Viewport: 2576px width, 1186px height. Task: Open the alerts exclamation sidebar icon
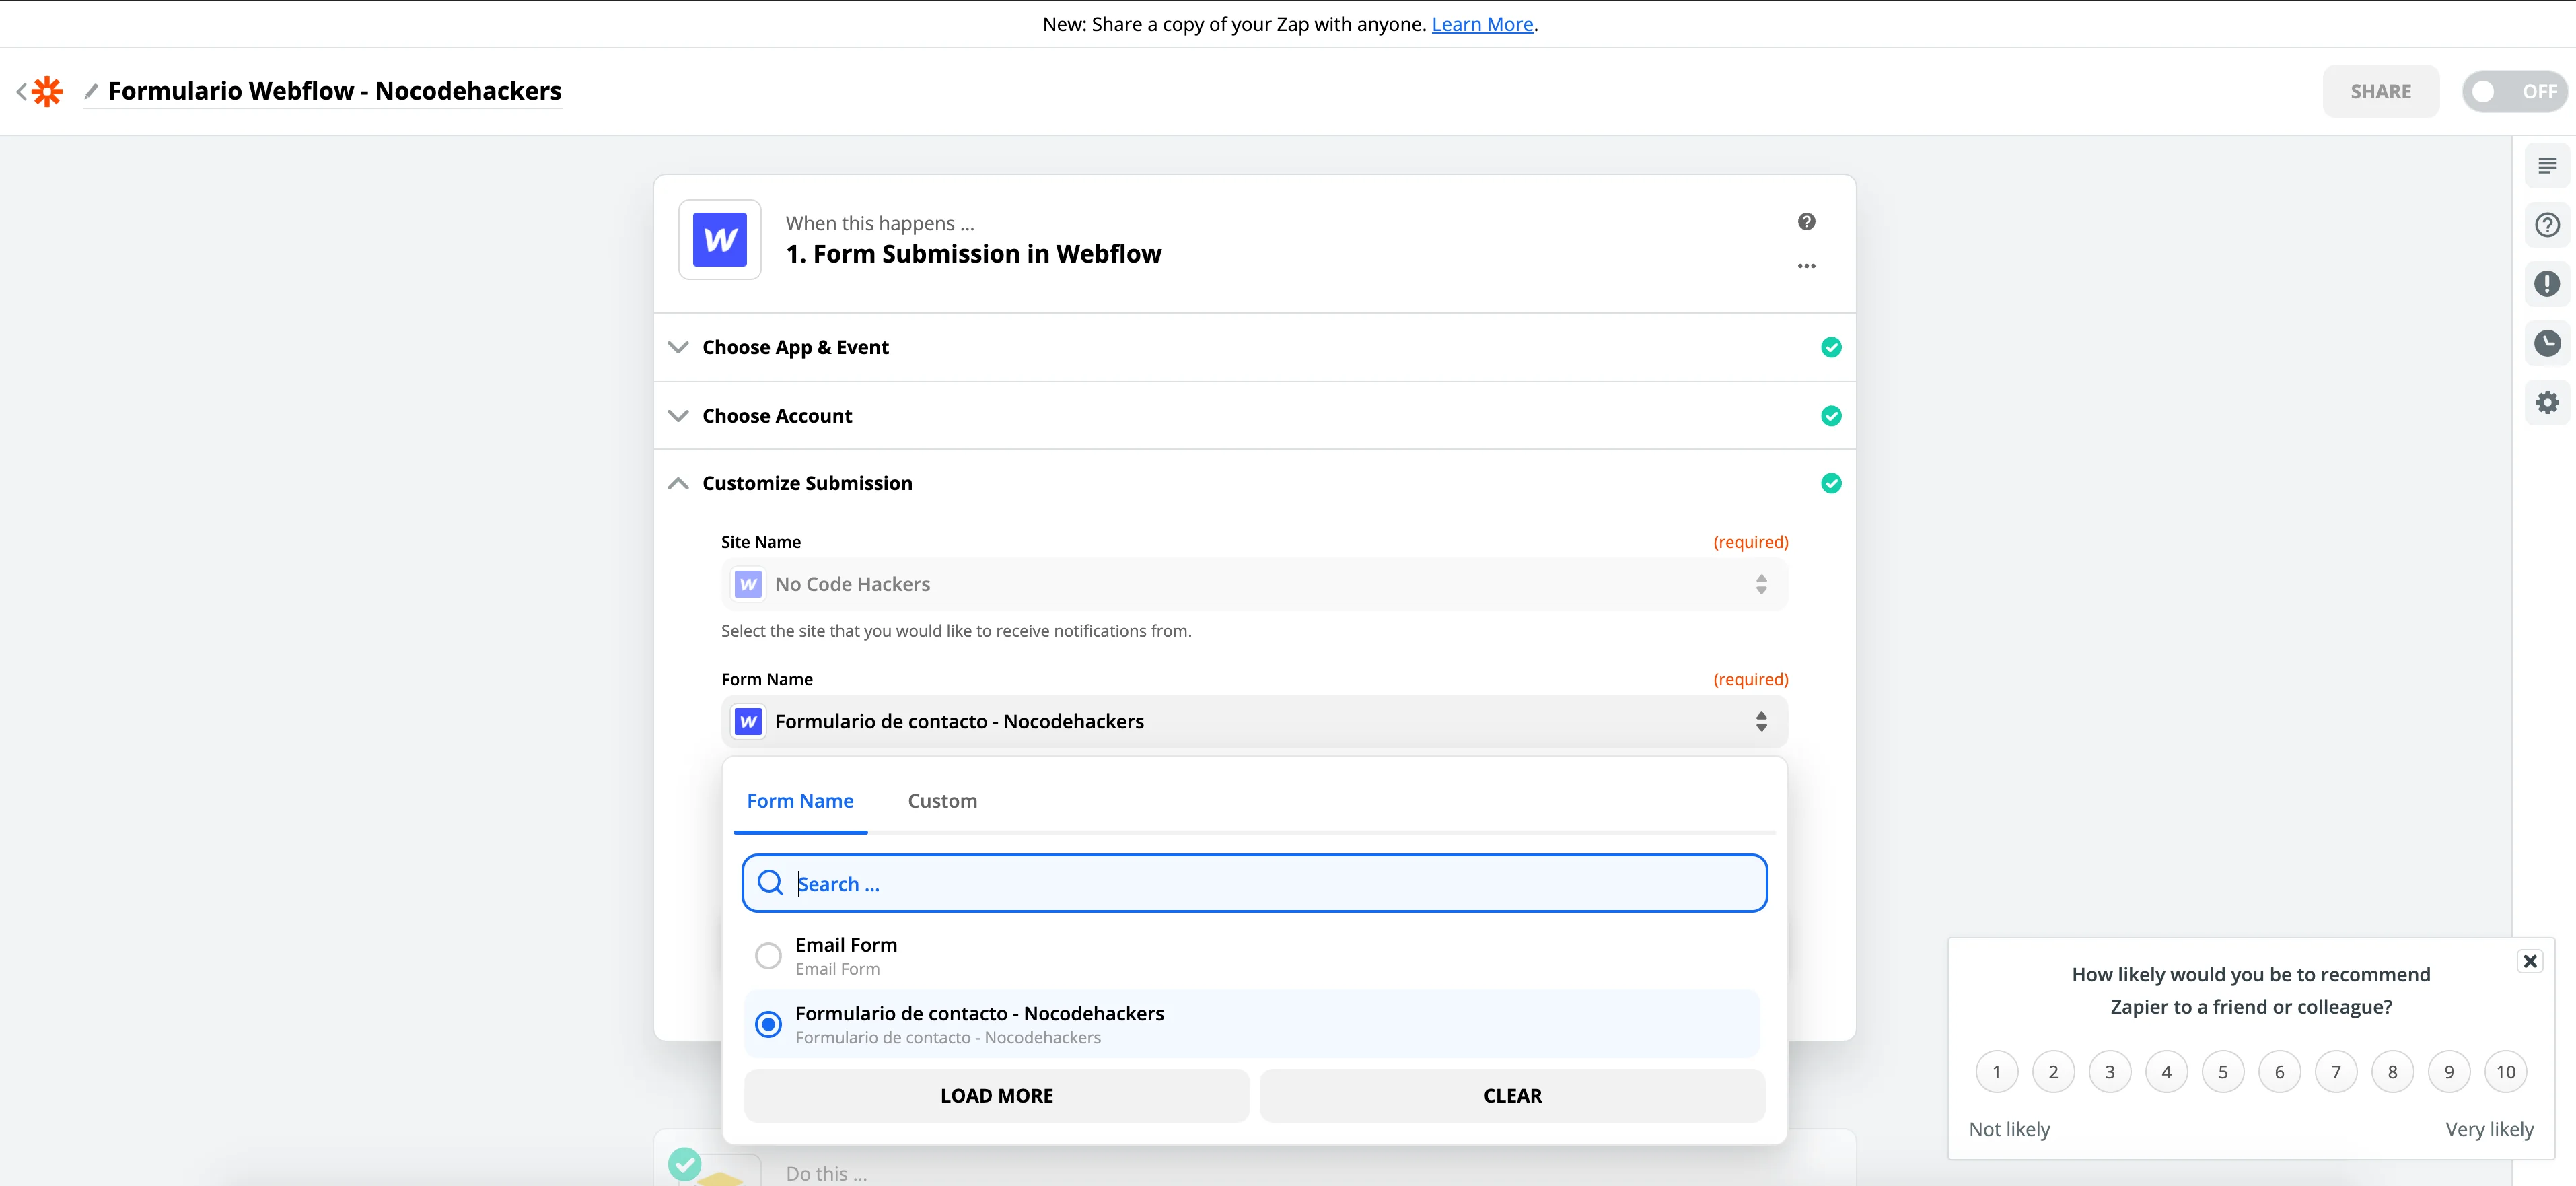[x=2546, y=284]
